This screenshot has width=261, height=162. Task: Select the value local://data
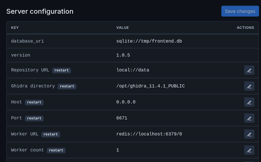pyautogui.click(x=133, y=70)
